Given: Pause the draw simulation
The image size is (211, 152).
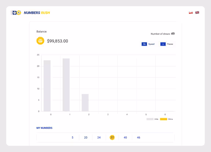Looking at the screenshot, I should pyautogui.click(x=163, y=44).
